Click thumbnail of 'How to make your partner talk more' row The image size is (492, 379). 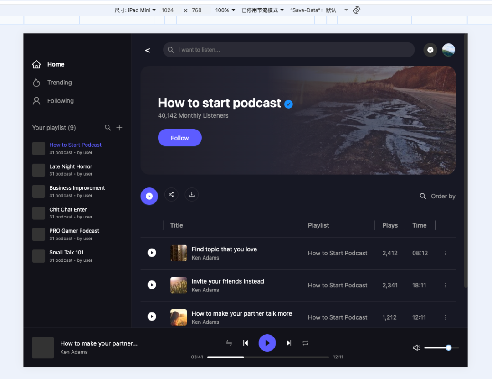pyautogui.click(x=179, y=317)
